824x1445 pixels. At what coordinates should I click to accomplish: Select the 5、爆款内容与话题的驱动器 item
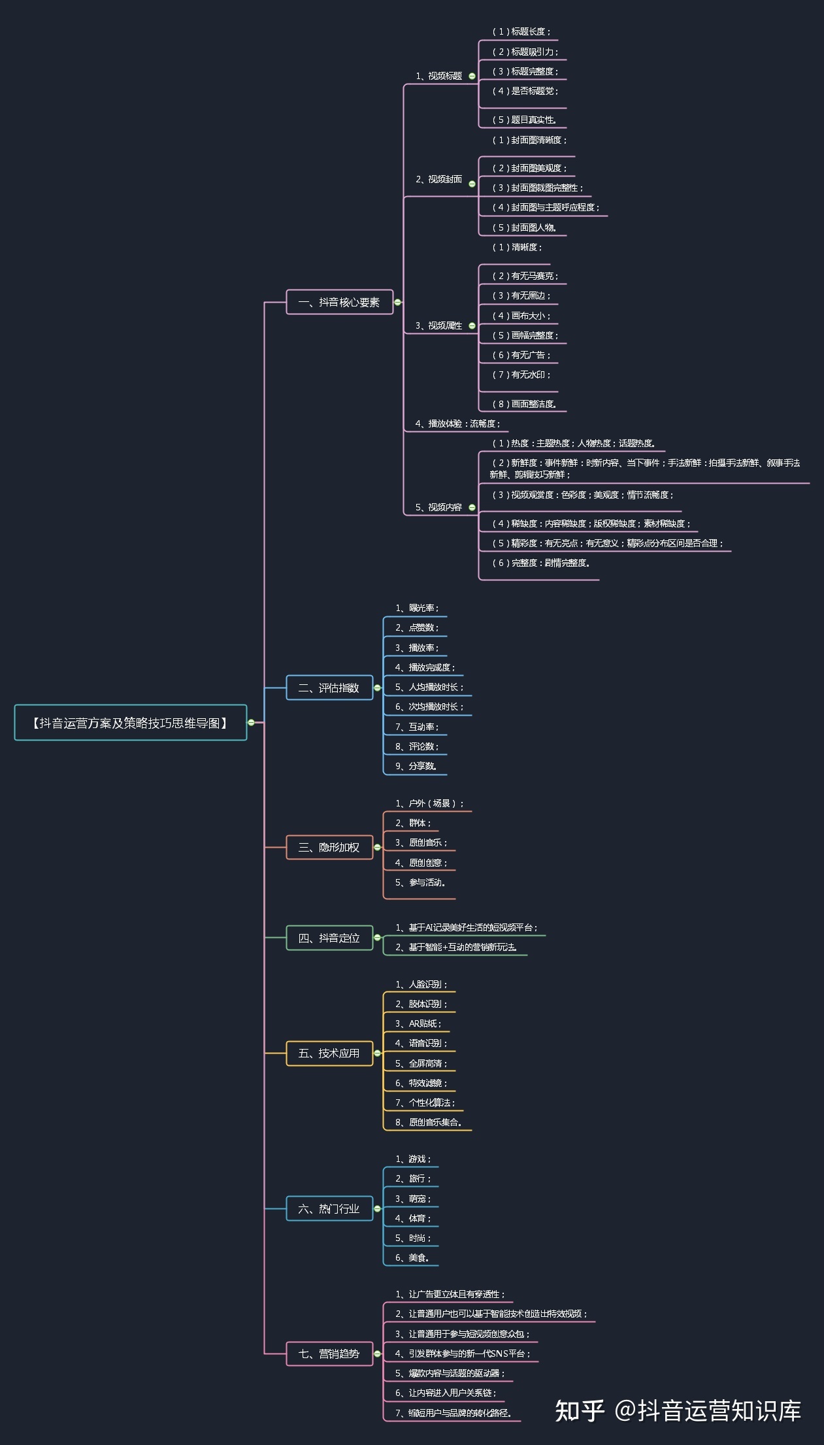(x=450, y=1373)
